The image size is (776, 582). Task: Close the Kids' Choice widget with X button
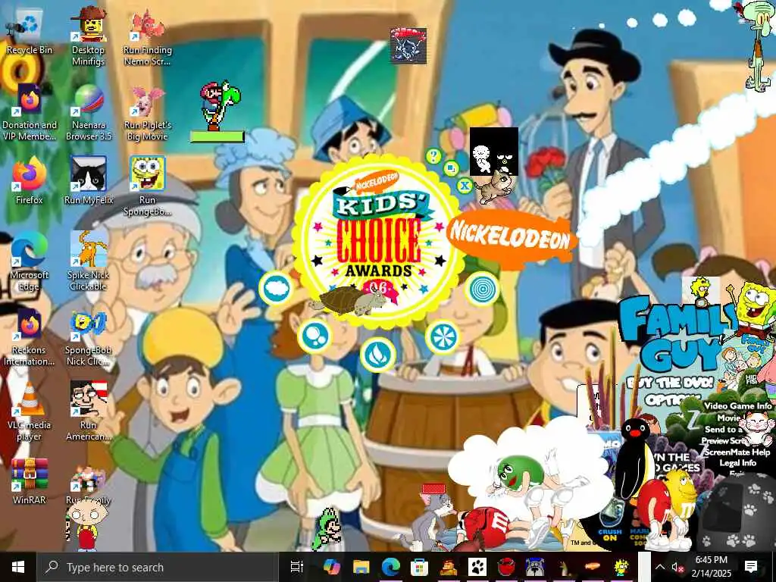click(465, 186)
